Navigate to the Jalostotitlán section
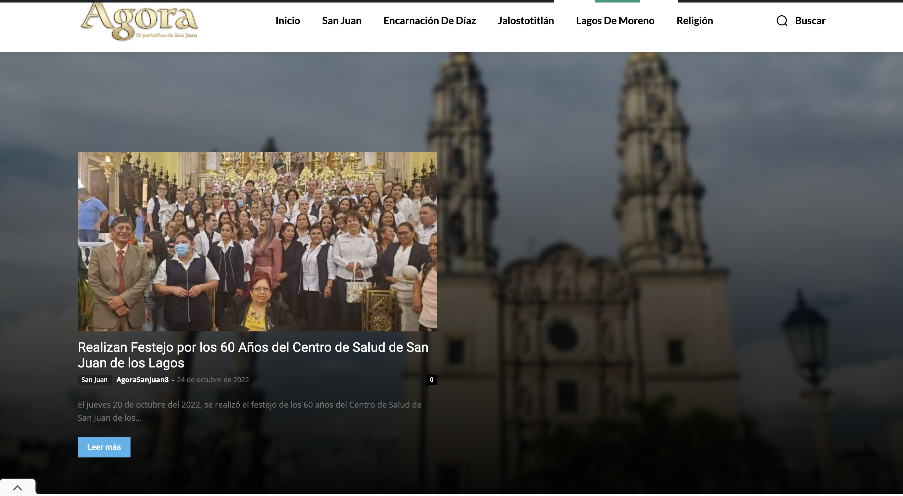Image resolution: width=903 pixels, height=496 pixels. coord(526,21)
